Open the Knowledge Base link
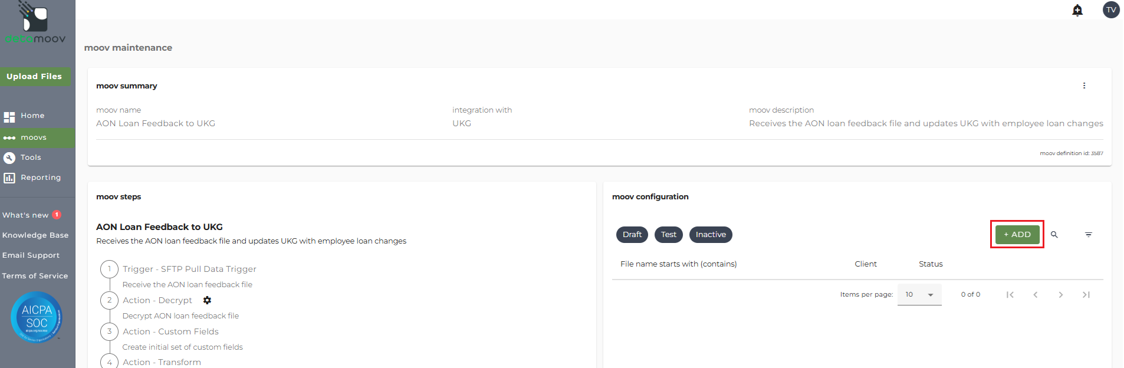Image resolution: width=1124 pixels, height=368 pixels. tap(35, 235)
